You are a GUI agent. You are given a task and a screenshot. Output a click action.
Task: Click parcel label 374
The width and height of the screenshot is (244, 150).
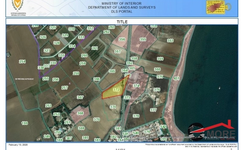(136, 86)
